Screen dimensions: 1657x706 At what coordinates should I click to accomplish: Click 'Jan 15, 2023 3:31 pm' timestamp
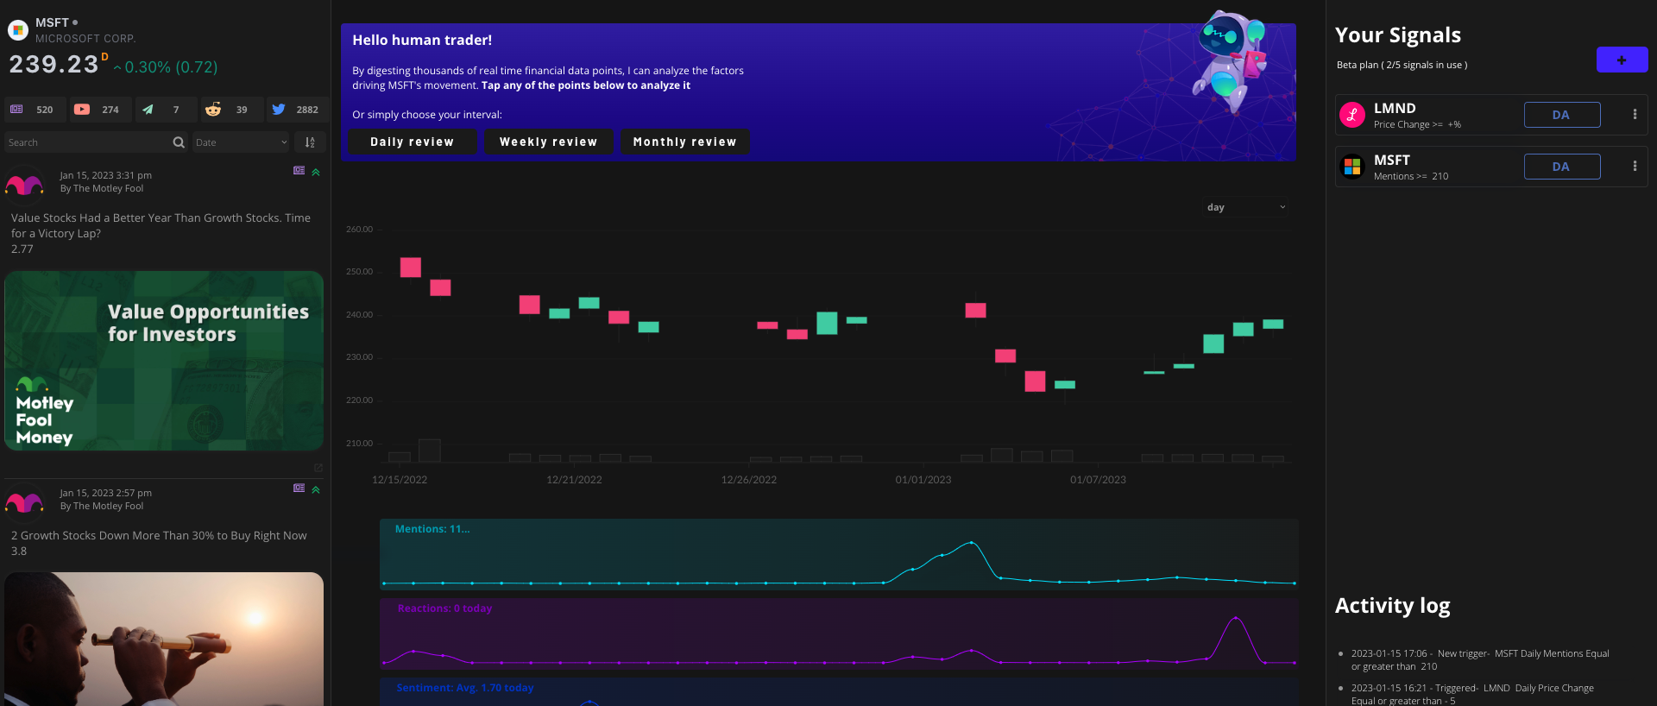pyautogui.click(x=105, y=175)
